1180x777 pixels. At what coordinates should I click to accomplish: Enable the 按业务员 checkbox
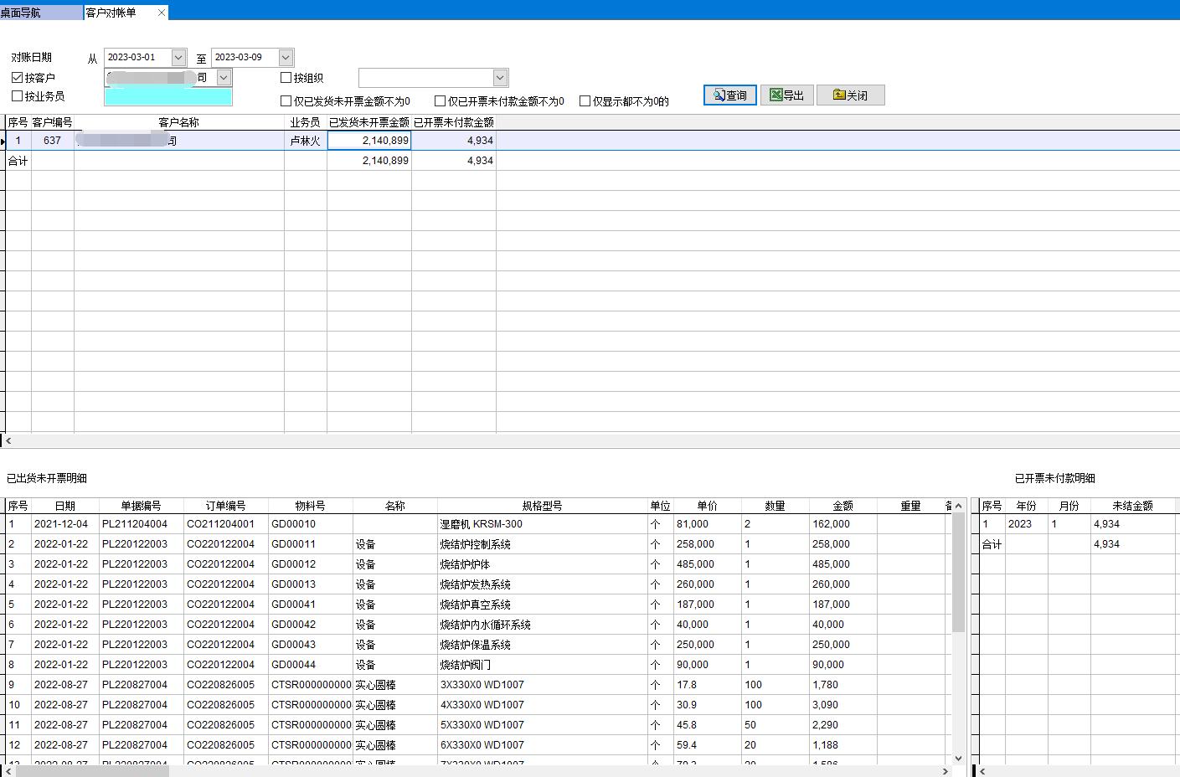click(18, 96)
